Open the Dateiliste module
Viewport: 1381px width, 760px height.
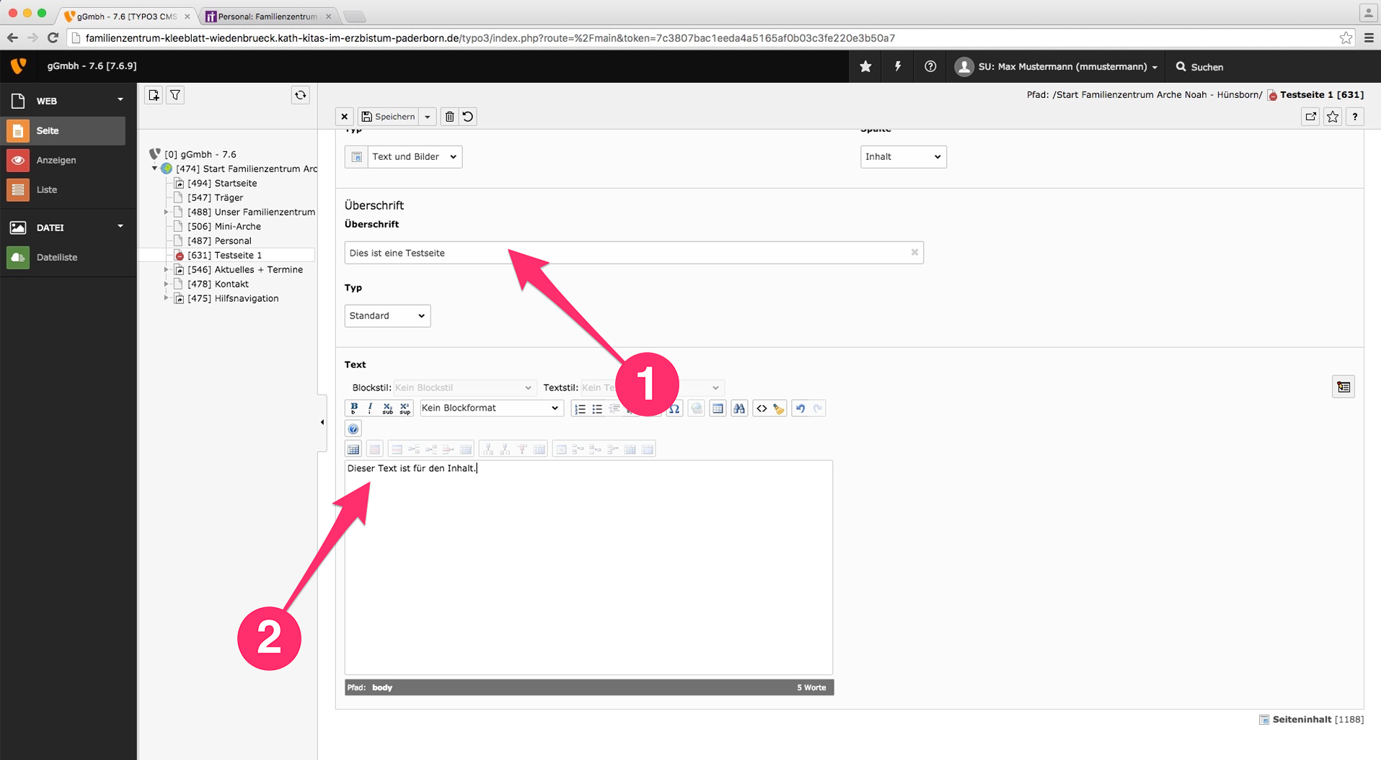click(x=56, y=257)
